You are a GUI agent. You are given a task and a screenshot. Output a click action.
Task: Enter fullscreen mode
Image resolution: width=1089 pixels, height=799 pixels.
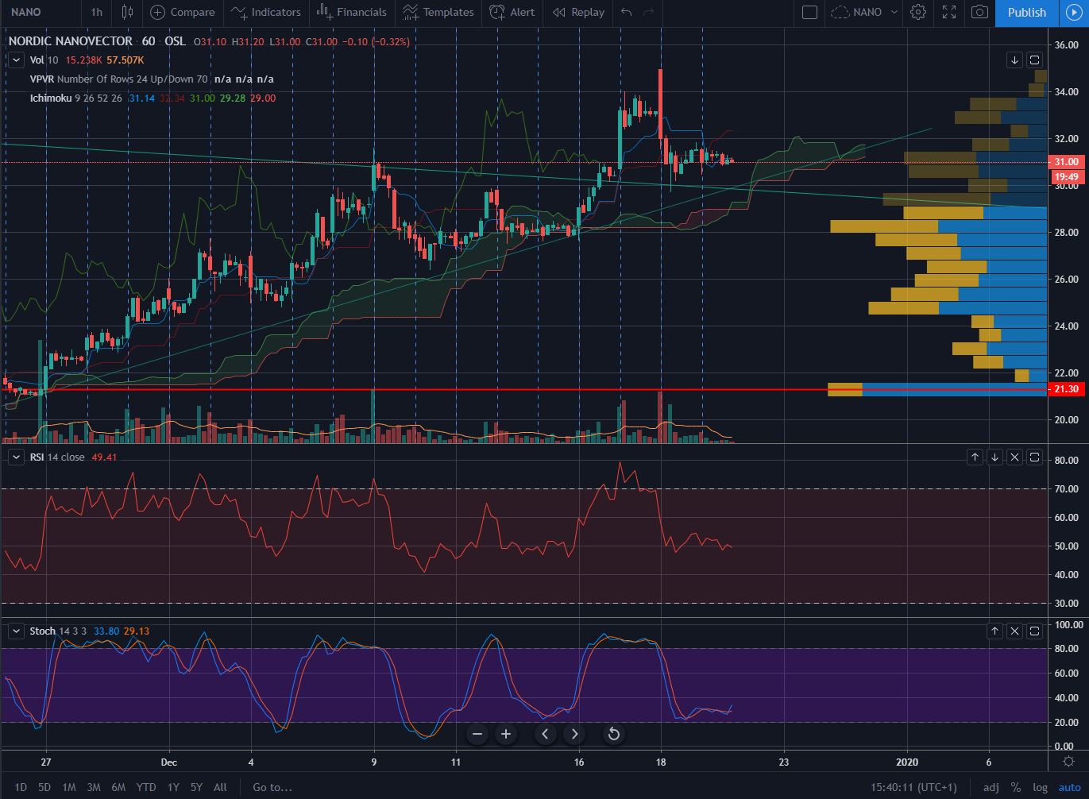tap(949, 12)
